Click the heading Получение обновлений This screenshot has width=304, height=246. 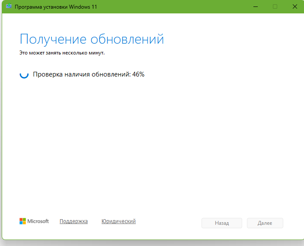(x=92, y=39)
